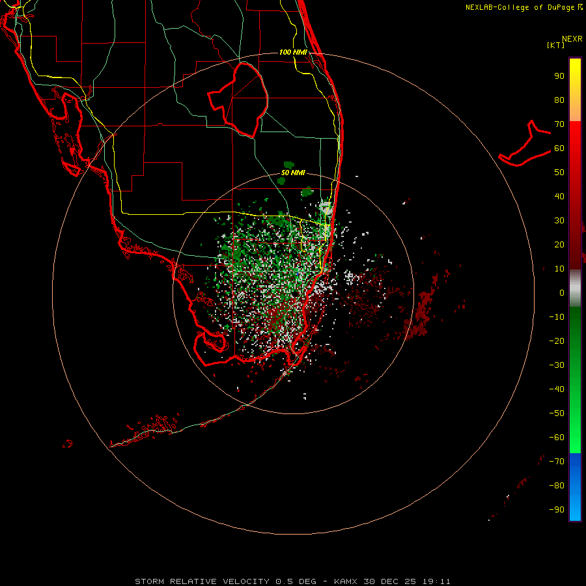Click the -60 scale value
The width and height of the screenshot is (586, 586).
tap(557, 438)
